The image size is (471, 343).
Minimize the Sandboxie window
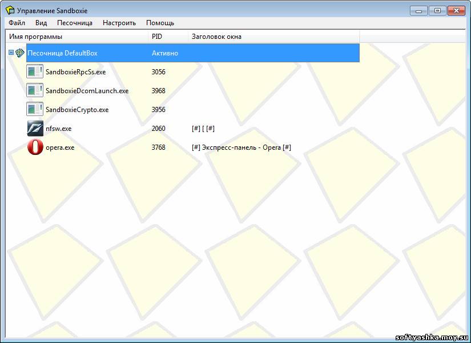click(418, 11)
